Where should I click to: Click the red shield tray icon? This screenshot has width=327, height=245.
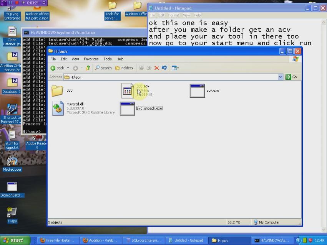coord(310,240)
